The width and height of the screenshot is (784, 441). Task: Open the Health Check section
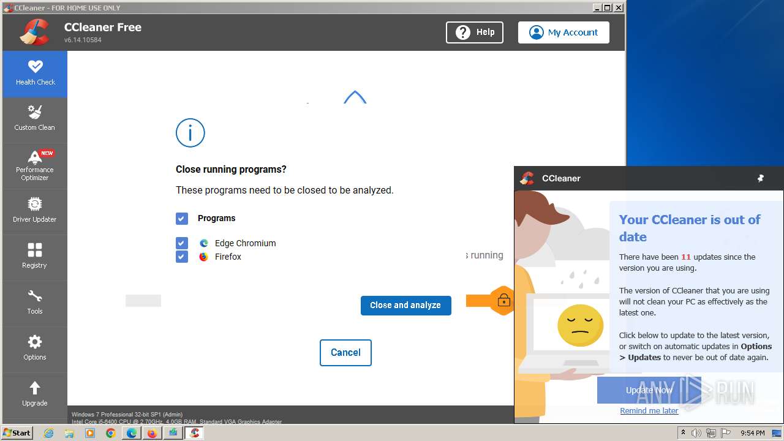35,74
